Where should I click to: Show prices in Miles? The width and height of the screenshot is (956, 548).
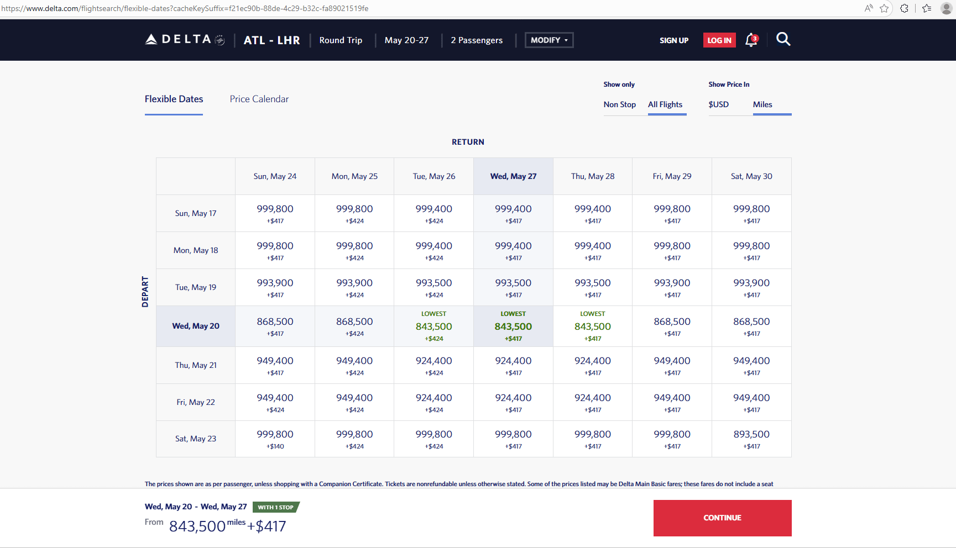coord(762,104)
